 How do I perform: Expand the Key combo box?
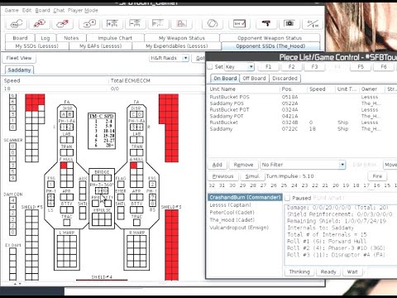[239, 67]
